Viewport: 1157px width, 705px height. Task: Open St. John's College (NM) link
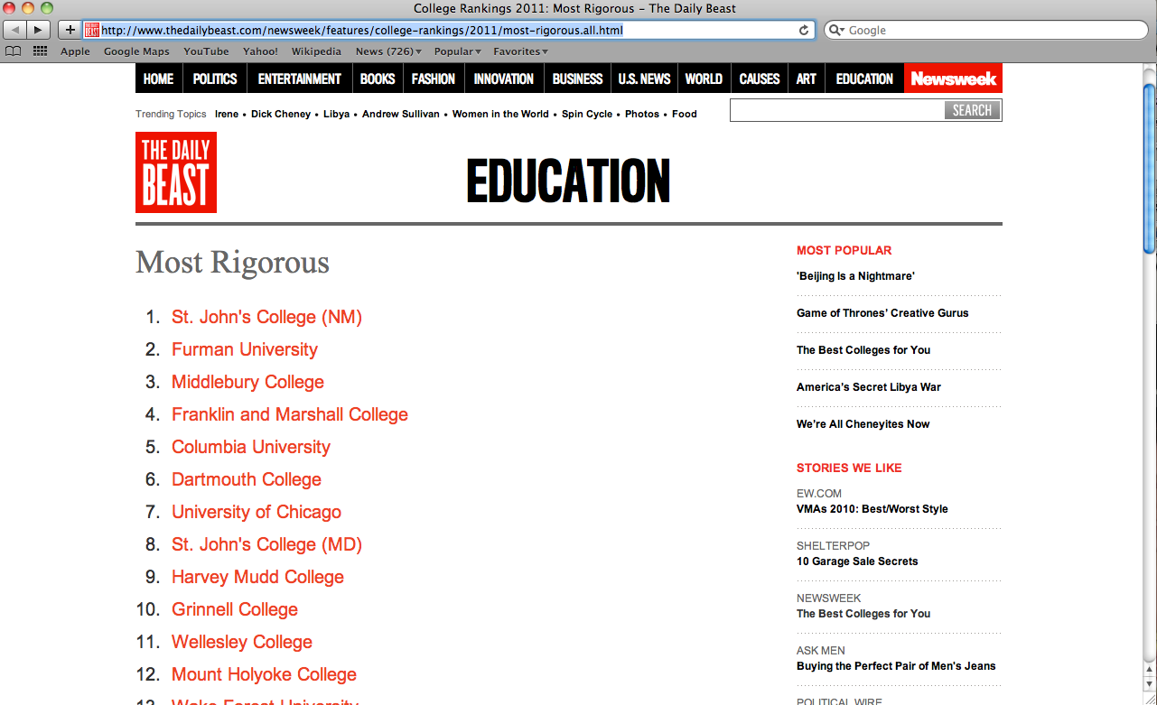point(266,317)
